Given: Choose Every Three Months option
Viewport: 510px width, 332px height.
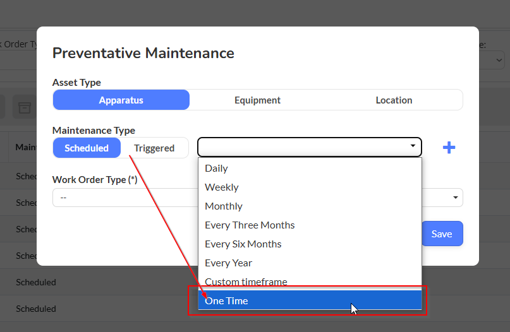Looking at the screenshot, I should (x=310, y=225).
